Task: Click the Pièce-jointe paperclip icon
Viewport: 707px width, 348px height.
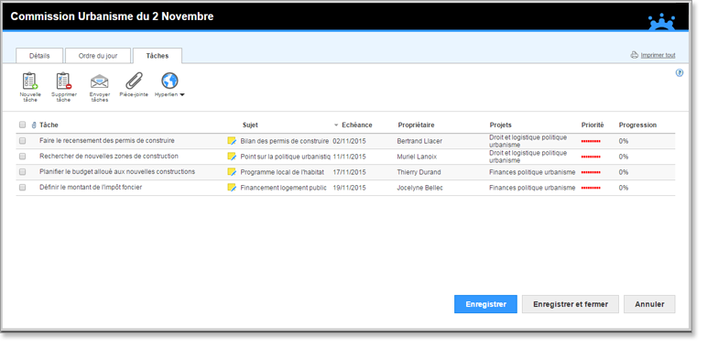Action: (134, 82)
